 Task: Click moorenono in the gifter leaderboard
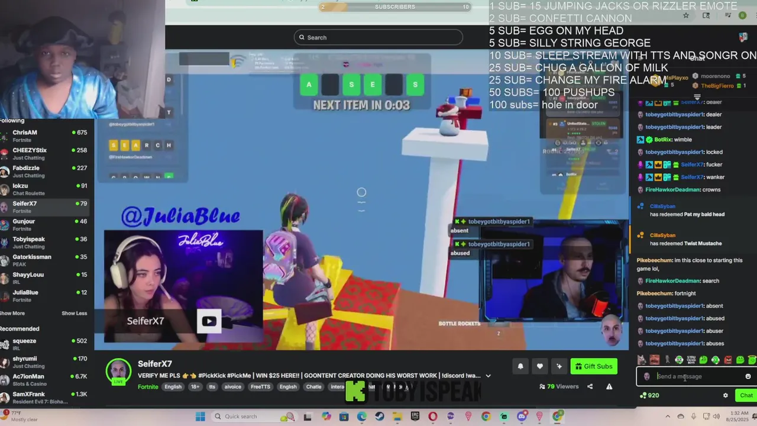point(715,76)
